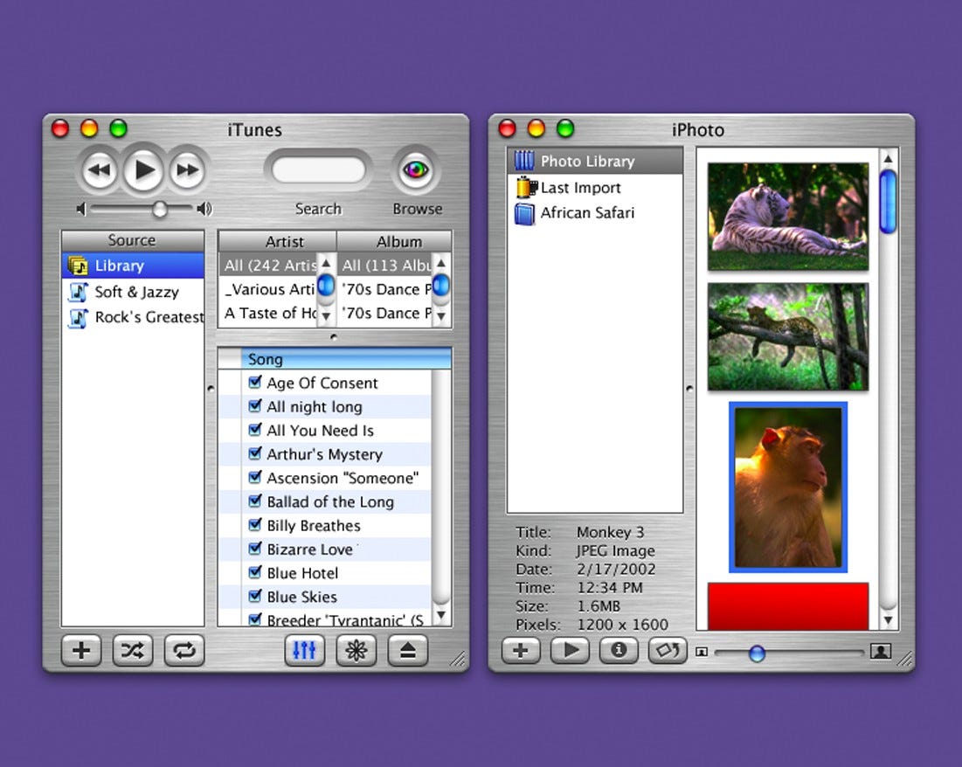
Task: Click the iTunes rewind button
Action: tap(100, 170)
